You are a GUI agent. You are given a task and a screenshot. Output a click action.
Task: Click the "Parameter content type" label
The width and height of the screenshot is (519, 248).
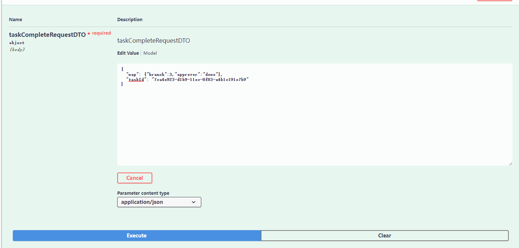[x=143, y=193]
